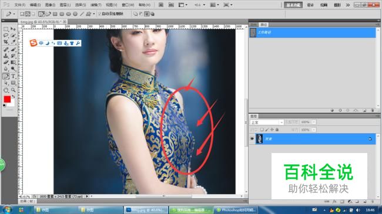Reset default foreground and background colors
Screen dimensions: 382x214
[4, 106]
